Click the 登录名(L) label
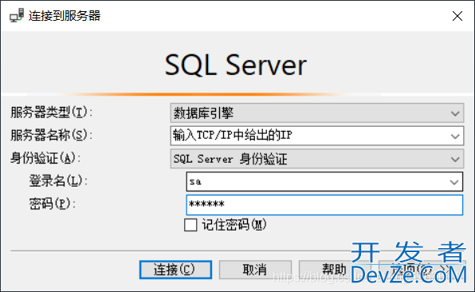Image resolution: width=475 pixels, height=292 pixels. click(x=58, y=181)
